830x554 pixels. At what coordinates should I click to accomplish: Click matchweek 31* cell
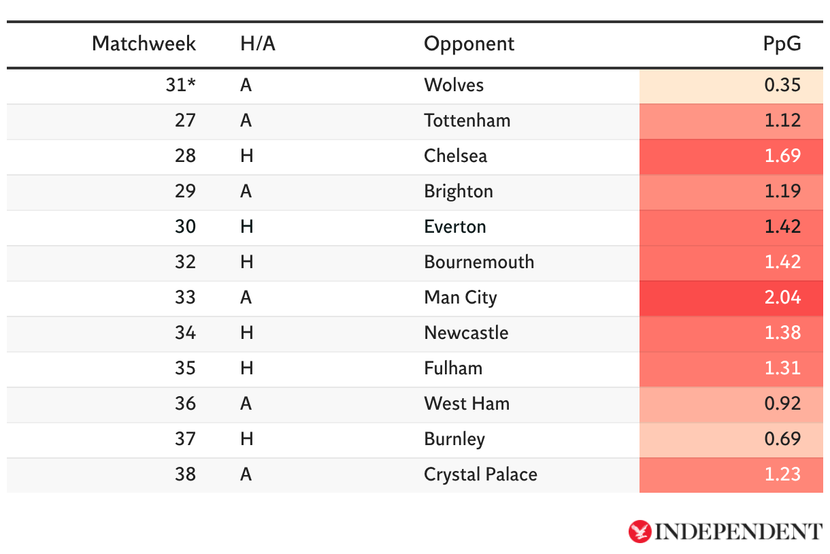click(181, 85)
